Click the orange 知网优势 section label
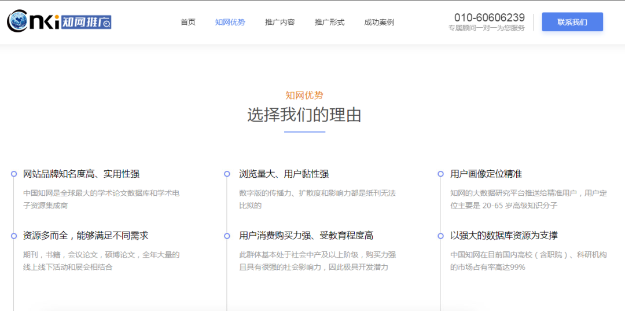625x311 pixels. (304, 96)
